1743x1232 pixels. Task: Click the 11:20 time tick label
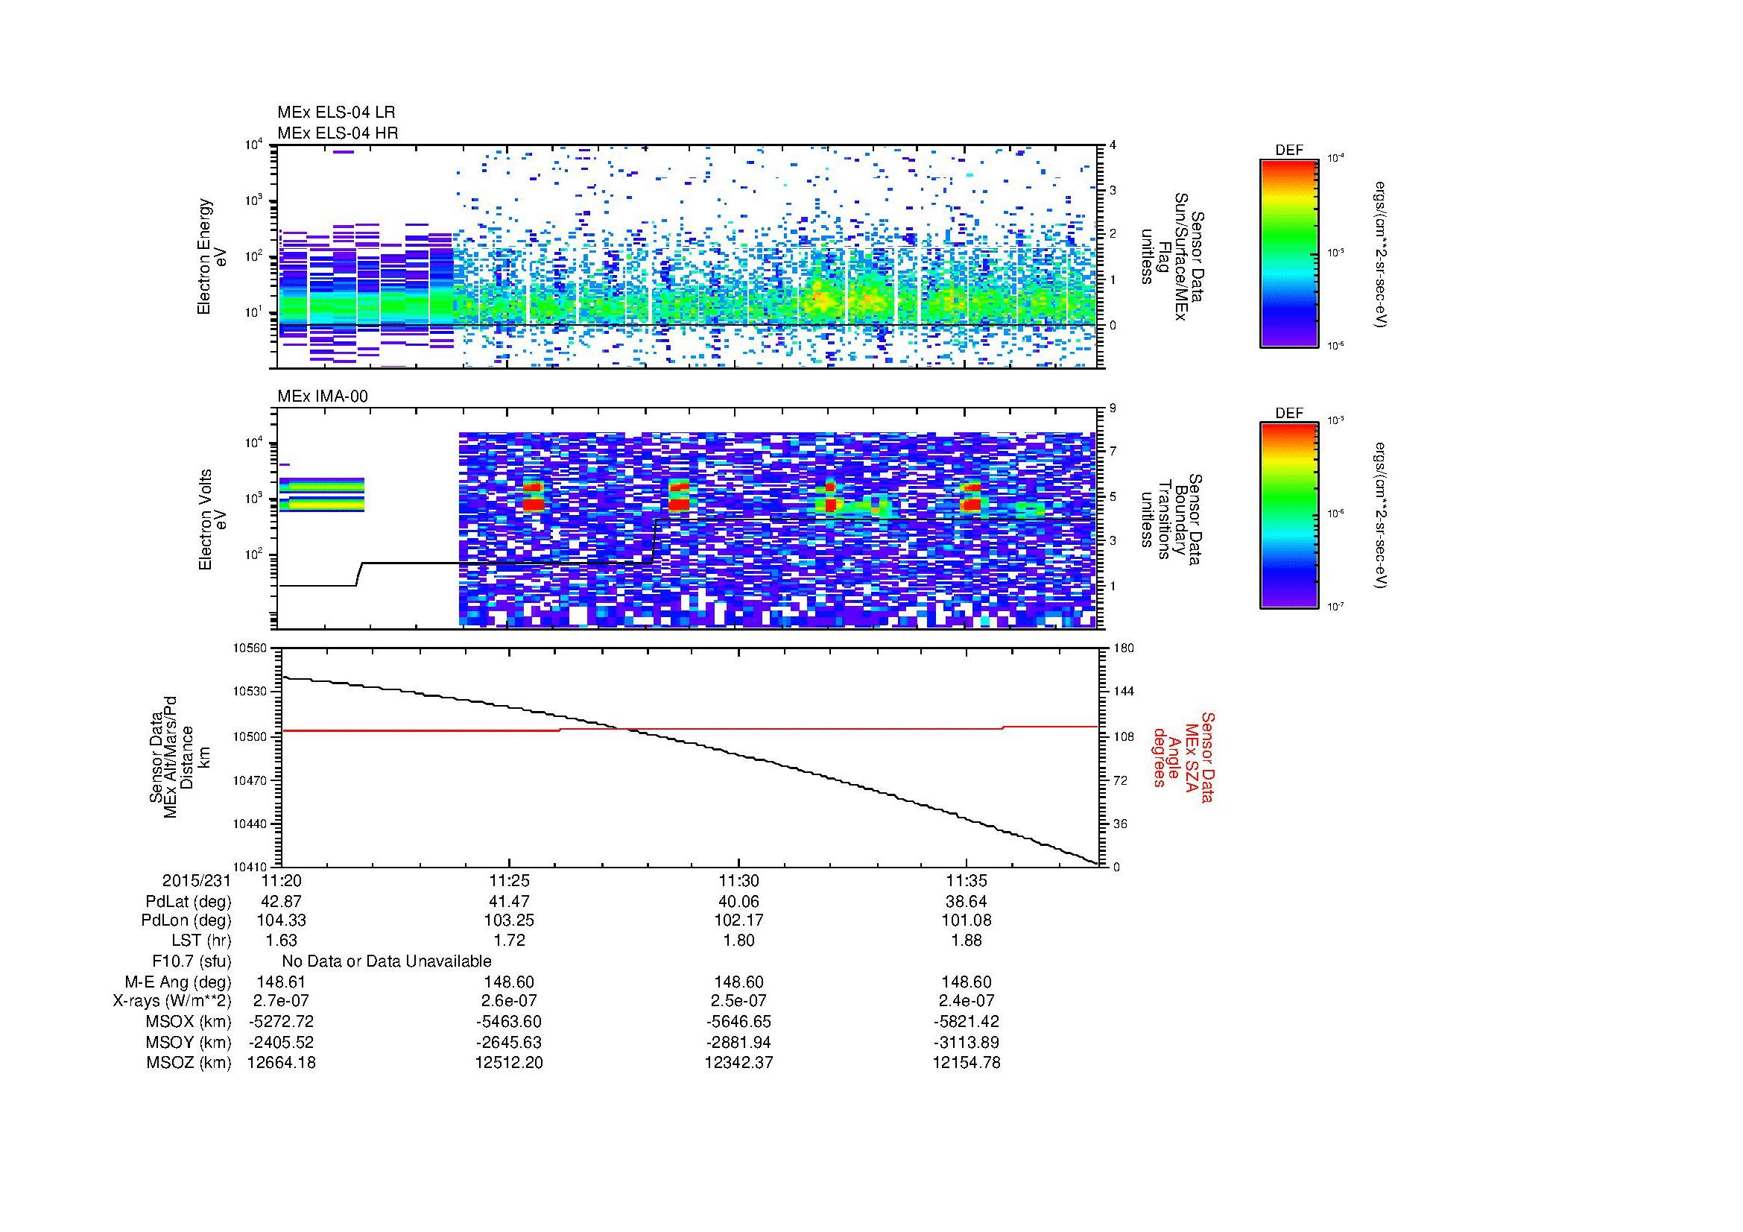click(280, 881)
